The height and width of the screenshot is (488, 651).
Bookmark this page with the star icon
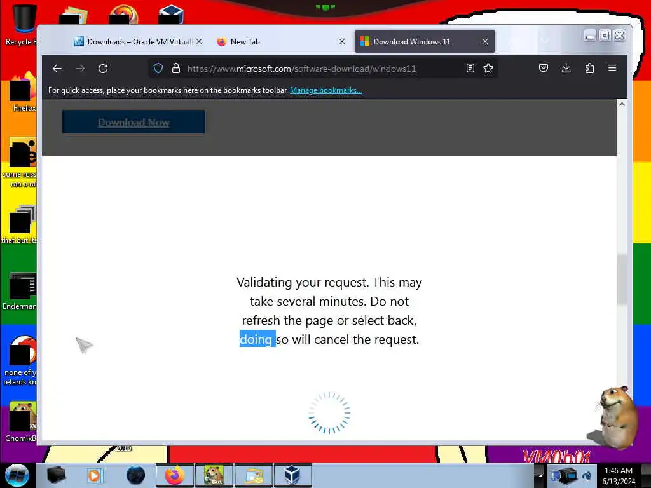pos(488,69)
